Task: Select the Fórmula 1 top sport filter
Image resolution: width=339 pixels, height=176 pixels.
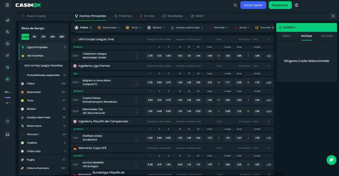Action: 219,28
